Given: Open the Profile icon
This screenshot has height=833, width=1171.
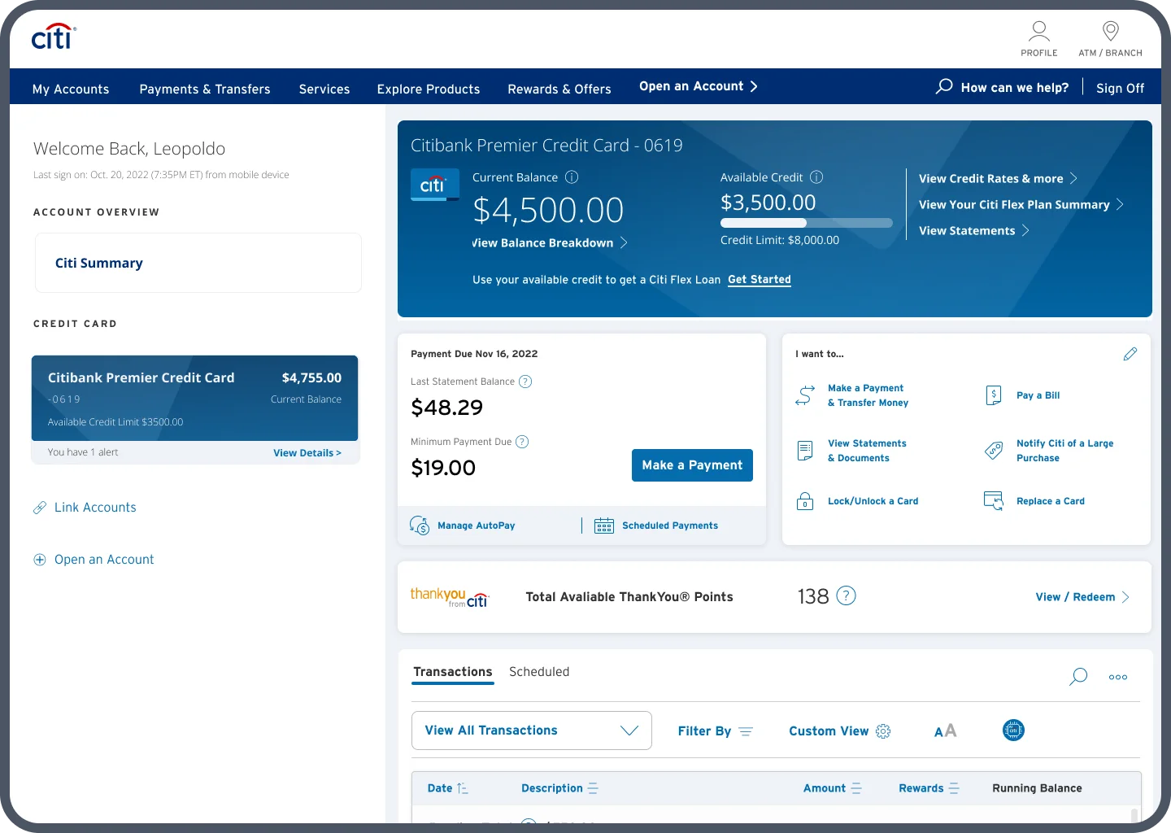Looking at the screenshot, I should [1039, 32].
